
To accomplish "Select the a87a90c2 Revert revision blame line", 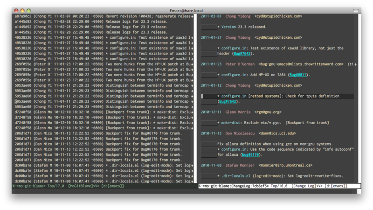I will pos(104,16).
